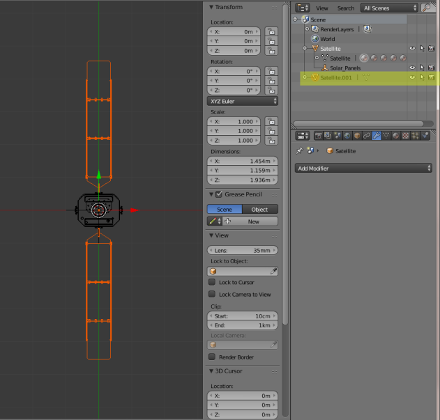Switch grease pencil source to Object
440x420 pixels.
tap(260, 209)
